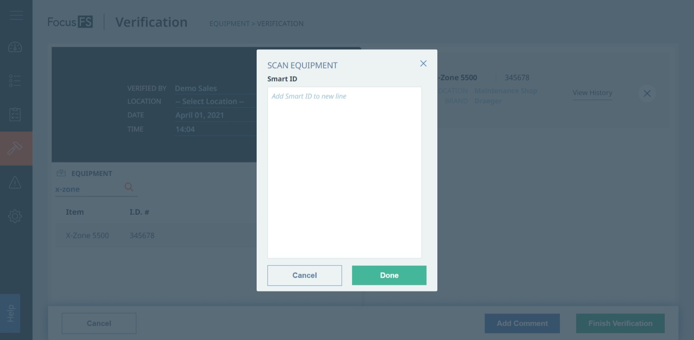The image size is (694, 340).
Task: Open the settings gear icon
Action: tap(15, 216)
